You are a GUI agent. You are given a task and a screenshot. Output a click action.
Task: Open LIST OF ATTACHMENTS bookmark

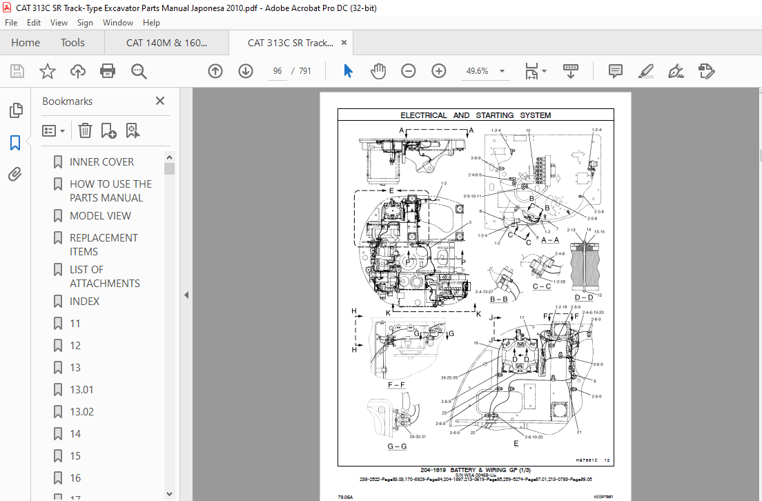point(104,277)
